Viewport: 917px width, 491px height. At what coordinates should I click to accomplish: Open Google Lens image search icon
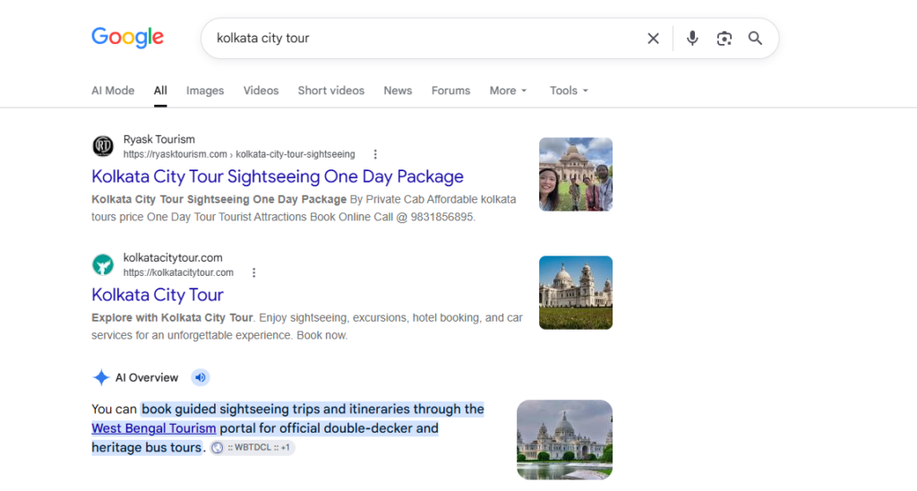[x=724, y=39]
